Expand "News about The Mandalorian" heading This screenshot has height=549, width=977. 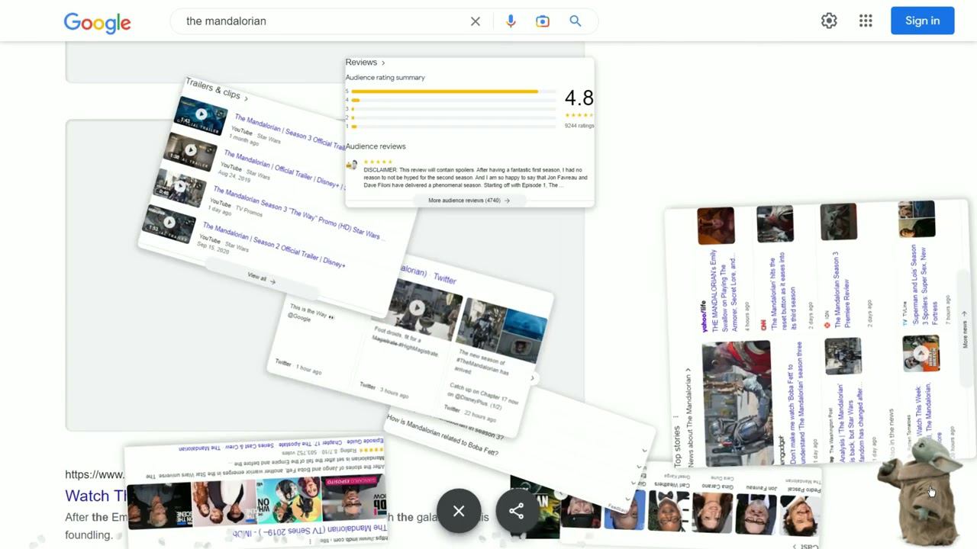(689, 417)
